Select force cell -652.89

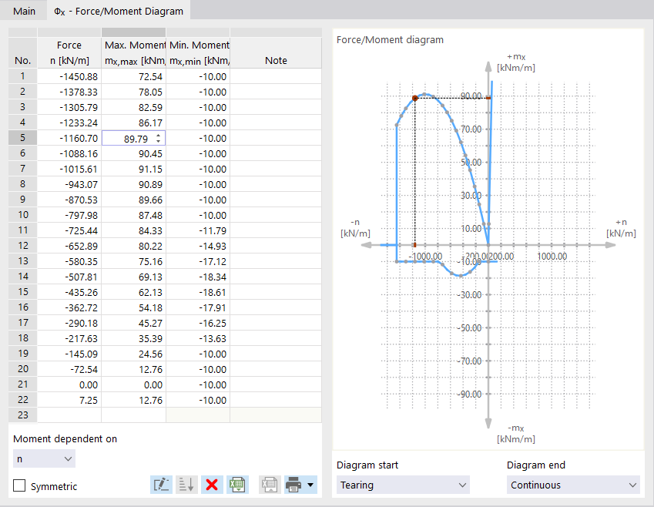[x=69, y=247]
